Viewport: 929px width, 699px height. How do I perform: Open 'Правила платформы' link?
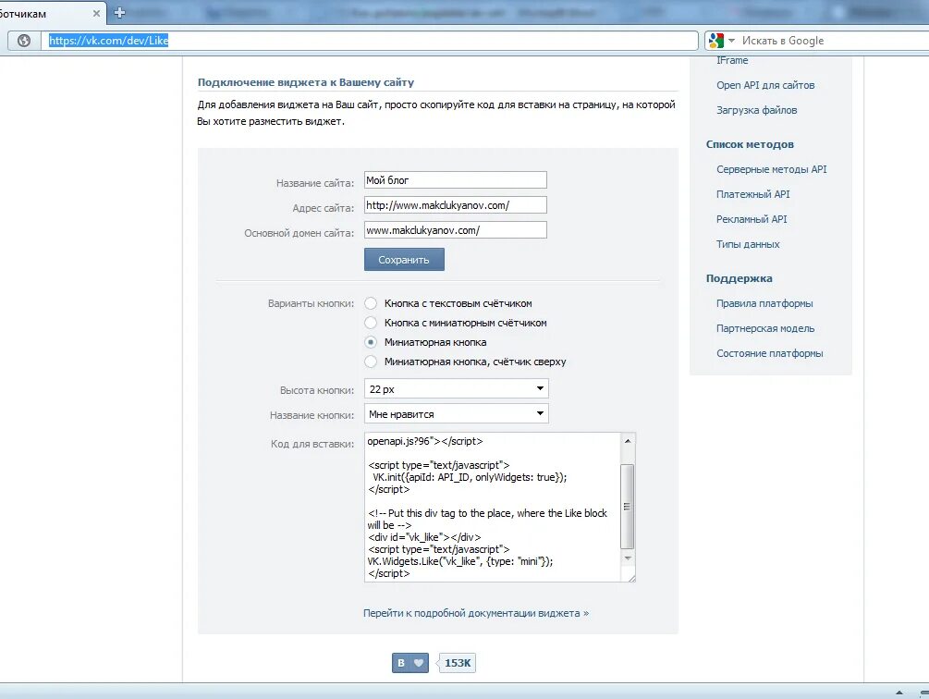(764, 303)
